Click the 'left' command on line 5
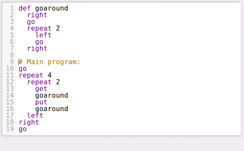 tap(43, 35)
